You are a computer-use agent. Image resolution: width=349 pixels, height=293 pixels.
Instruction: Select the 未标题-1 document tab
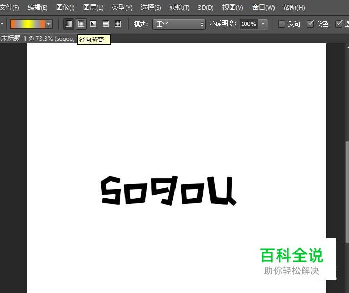[37, 39]
